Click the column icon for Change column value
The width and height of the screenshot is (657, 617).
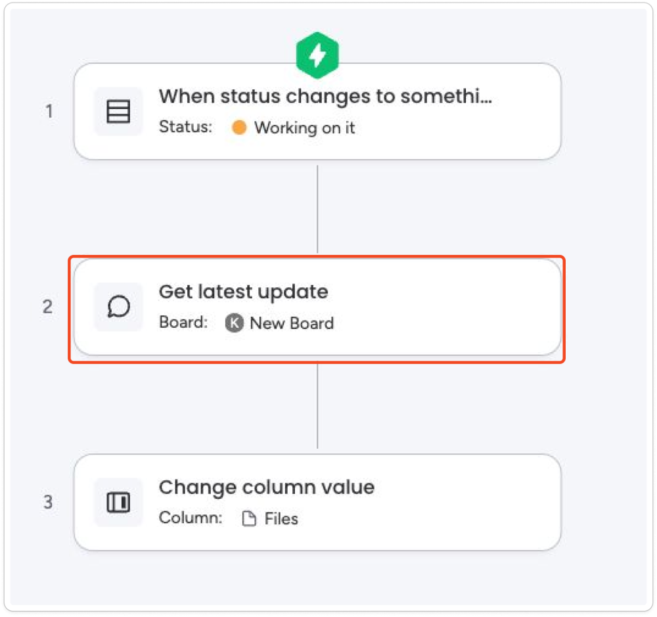118,502
